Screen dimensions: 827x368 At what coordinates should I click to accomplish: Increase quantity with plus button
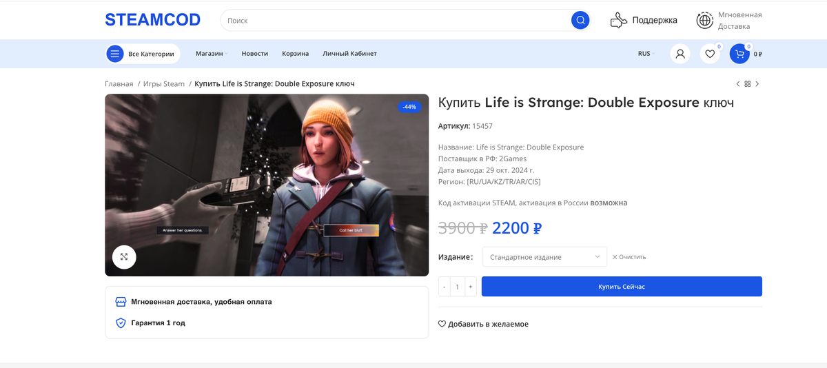tap(470, 287)
